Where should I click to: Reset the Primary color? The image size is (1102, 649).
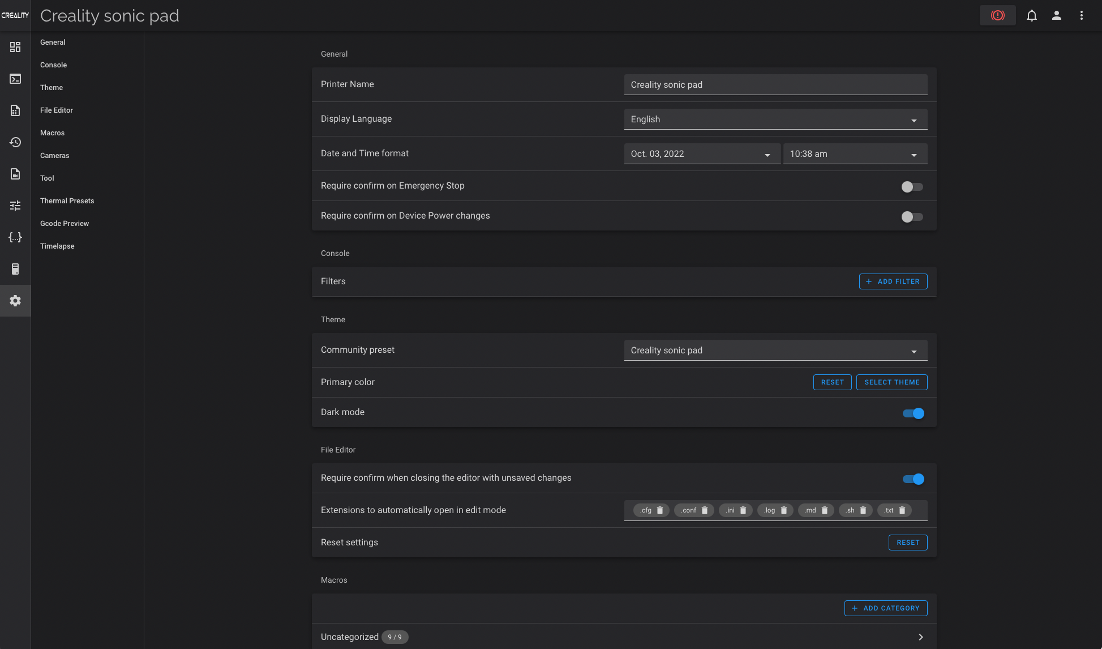point(832,382)
